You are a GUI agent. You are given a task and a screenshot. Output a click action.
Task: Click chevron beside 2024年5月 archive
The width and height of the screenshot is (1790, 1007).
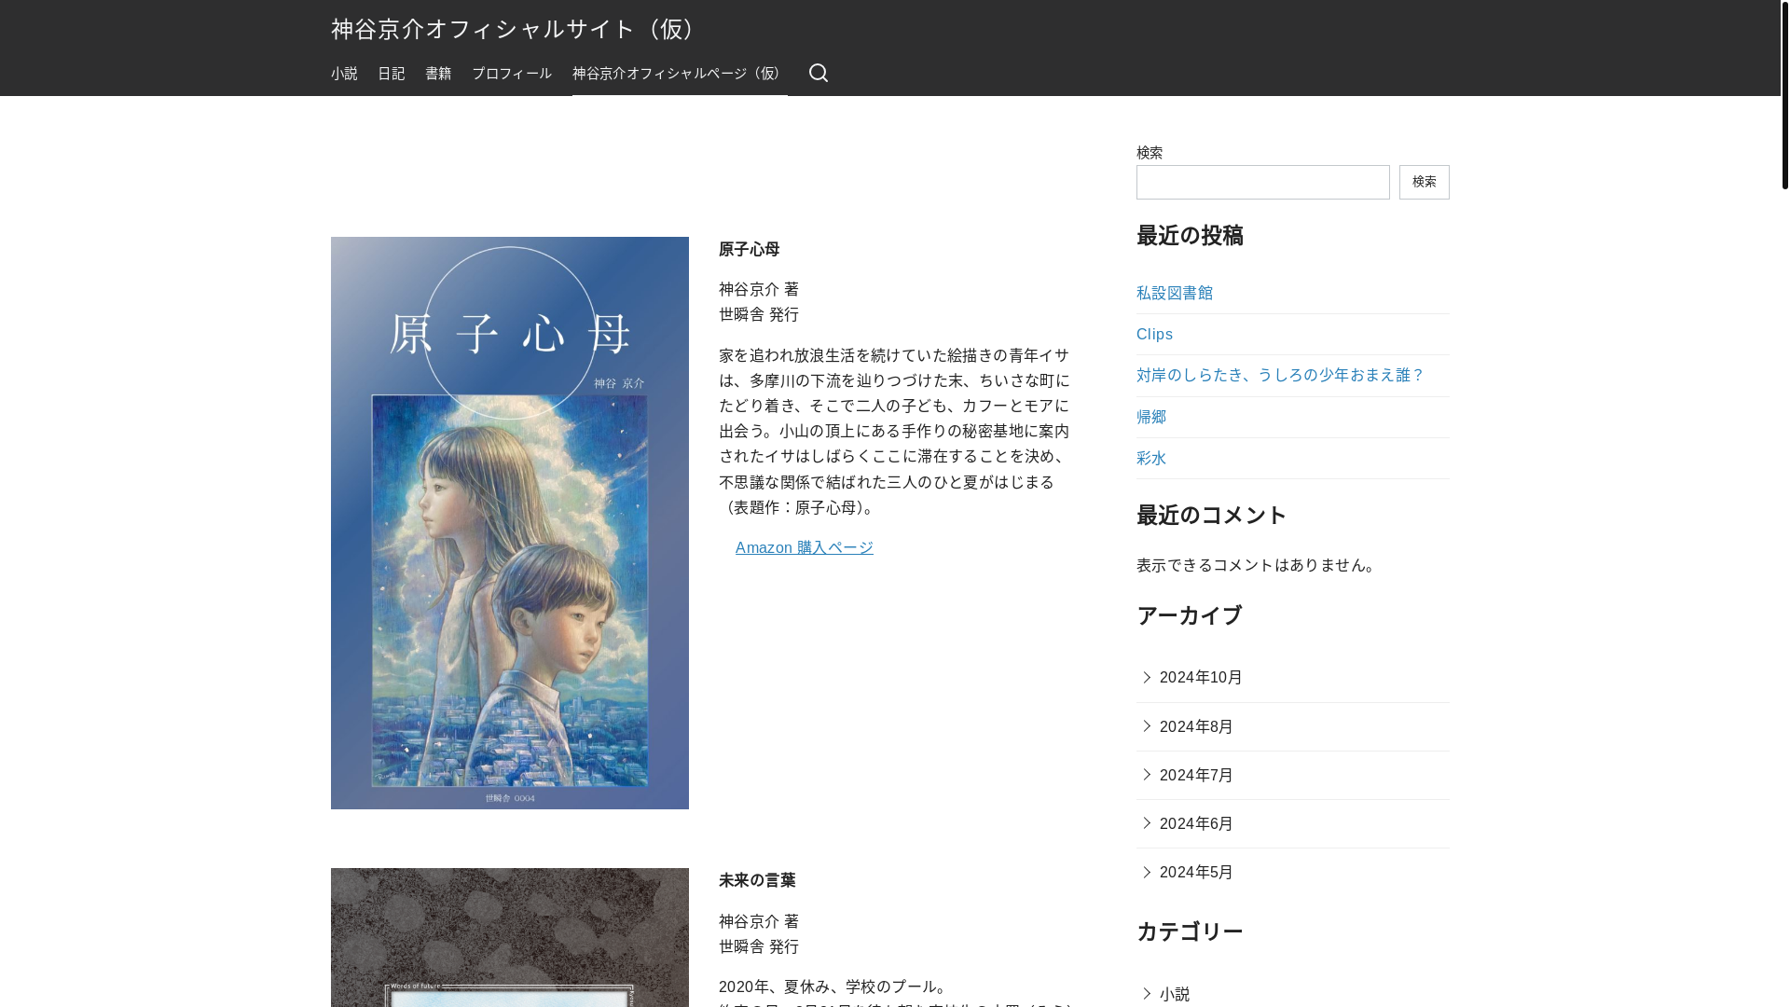(1147, 871)
